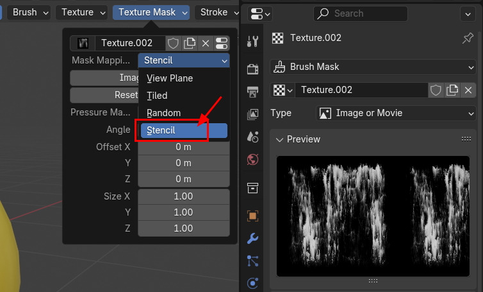The width and height of the screenshot is (483, 292).
Task: Open the Stroke popover menu
Action: coord(217,12)
